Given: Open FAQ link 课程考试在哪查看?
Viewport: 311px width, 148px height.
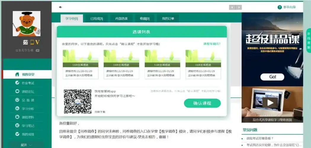Looking at the screenshot, I should point(260,138).
